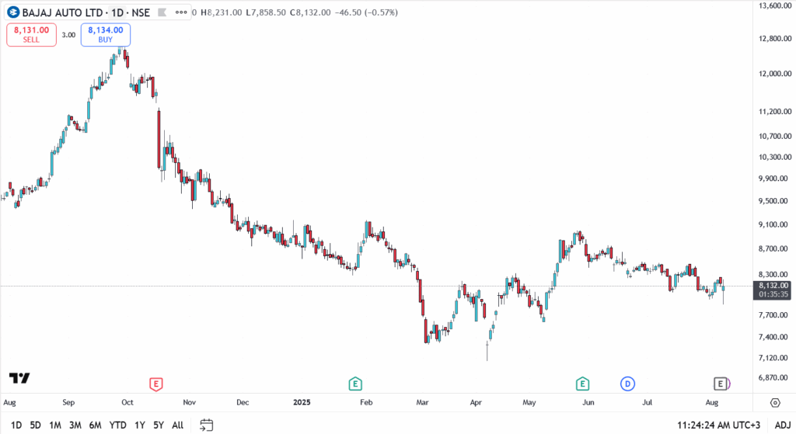Click the Jun label on time axis
The width and height of the screenshot is (796, 434).
click(x=588, y=403)
